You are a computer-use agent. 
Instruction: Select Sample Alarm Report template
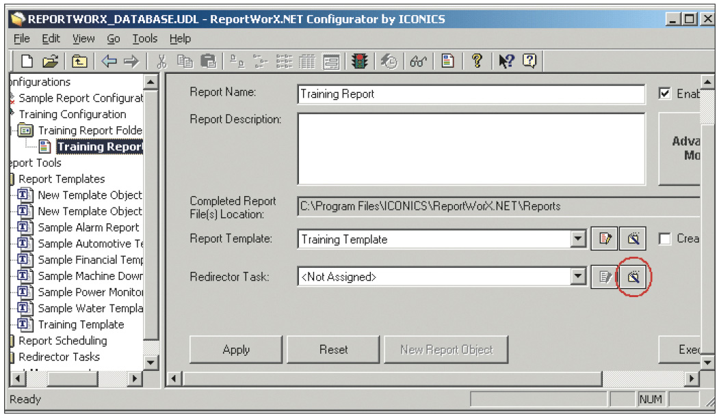(x=88, y=227)
